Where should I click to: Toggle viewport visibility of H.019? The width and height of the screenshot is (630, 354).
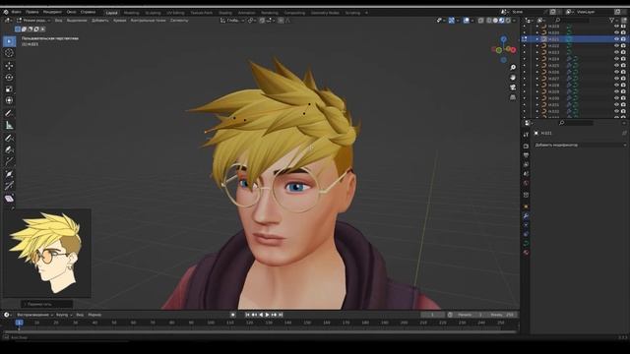pyautogui.click(x=616, y=27)
